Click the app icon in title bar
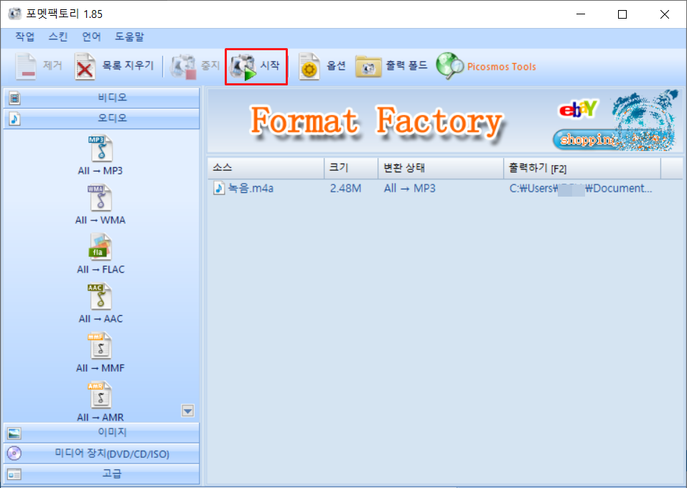687x488 pixels. pyautogui.click(x=14, y=14)
